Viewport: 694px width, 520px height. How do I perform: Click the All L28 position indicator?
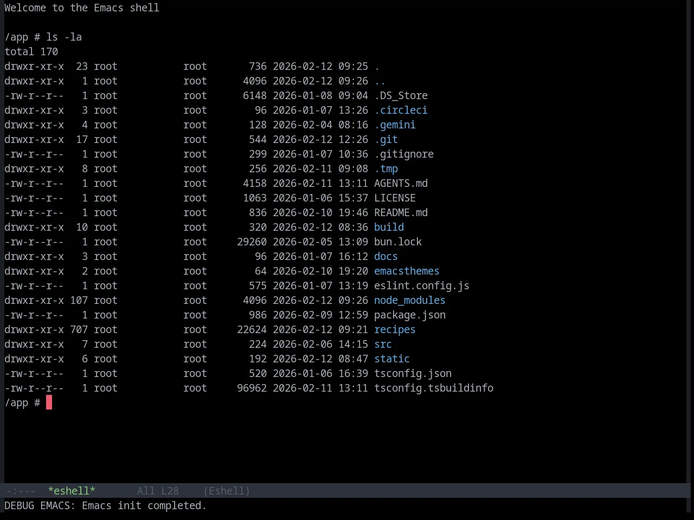(158, 491)
